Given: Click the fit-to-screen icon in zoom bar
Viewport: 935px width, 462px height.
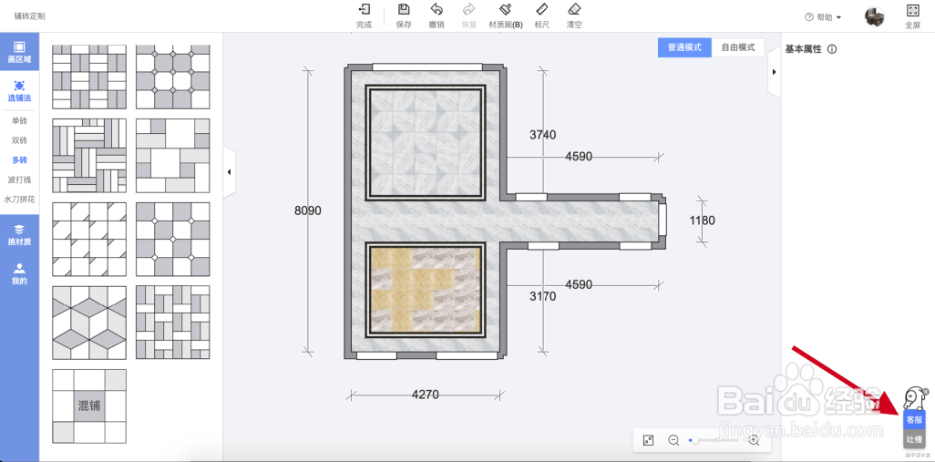Looking at the screenshot, I should point(648,440).
